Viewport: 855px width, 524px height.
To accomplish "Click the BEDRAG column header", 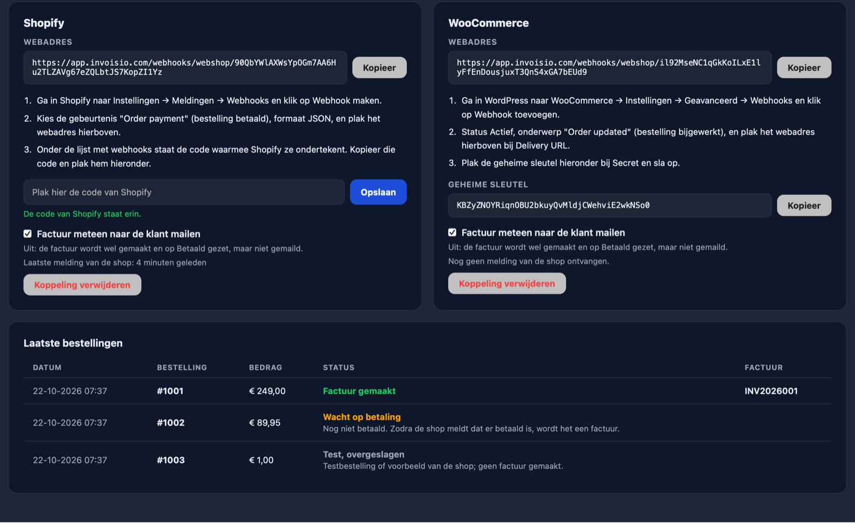I will click(266, 367).
